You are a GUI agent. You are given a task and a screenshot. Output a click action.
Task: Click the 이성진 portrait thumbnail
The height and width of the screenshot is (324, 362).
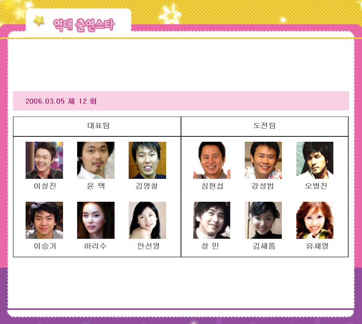pos(44,160)
